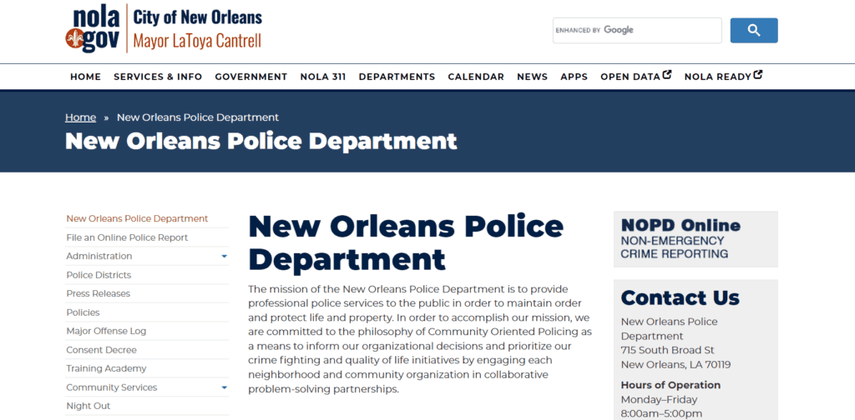Viewport: 855px width, 420px height.
Task: Expand the Community Services submenu arrow
Action: 224,387
